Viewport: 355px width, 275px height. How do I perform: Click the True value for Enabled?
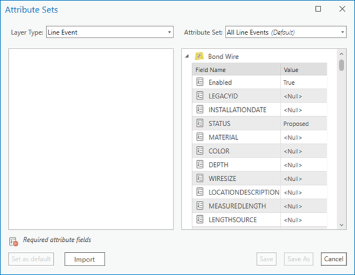(289, 83)
